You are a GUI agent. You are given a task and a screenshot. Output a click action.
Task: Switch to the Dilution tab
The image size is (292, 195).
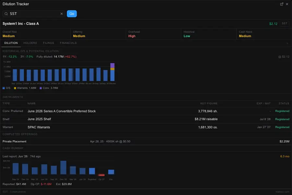[11, 43]
